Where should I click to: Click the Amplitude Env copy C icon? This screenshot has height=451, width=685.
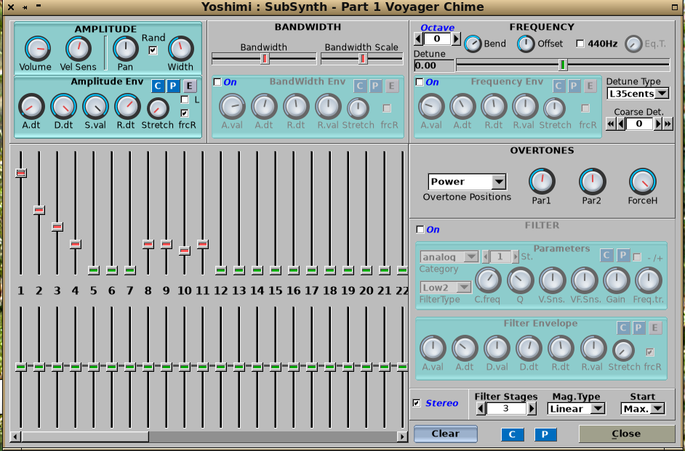(158, 86)
